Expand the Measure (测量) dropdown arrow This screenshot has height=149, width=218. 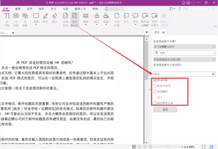[86, 25]
